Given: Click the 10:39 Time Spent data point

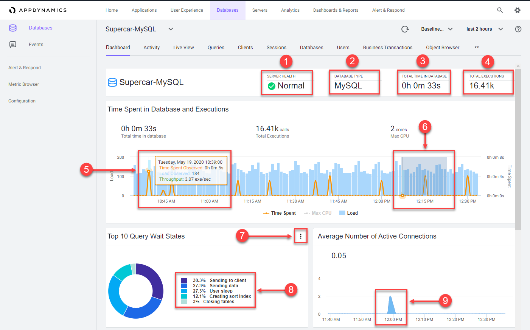Looking at the screenshot, I should (149, 171).
